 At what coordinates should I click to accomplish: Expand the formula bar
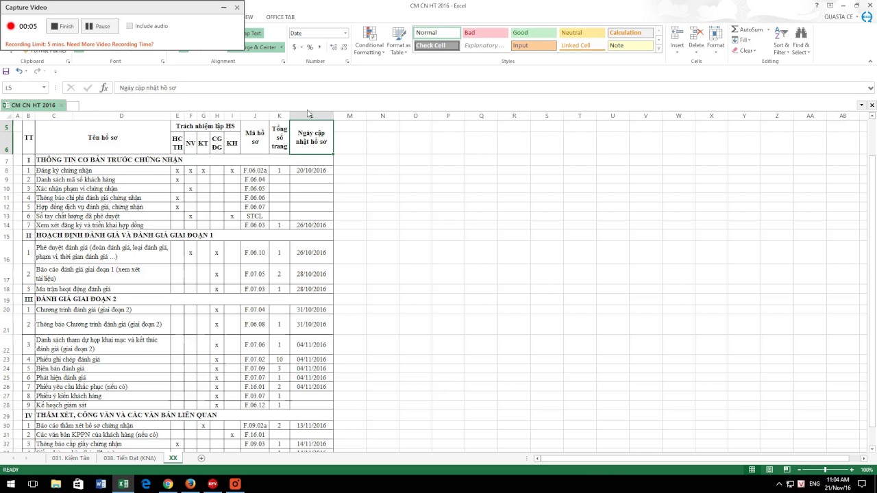[870, 88]
